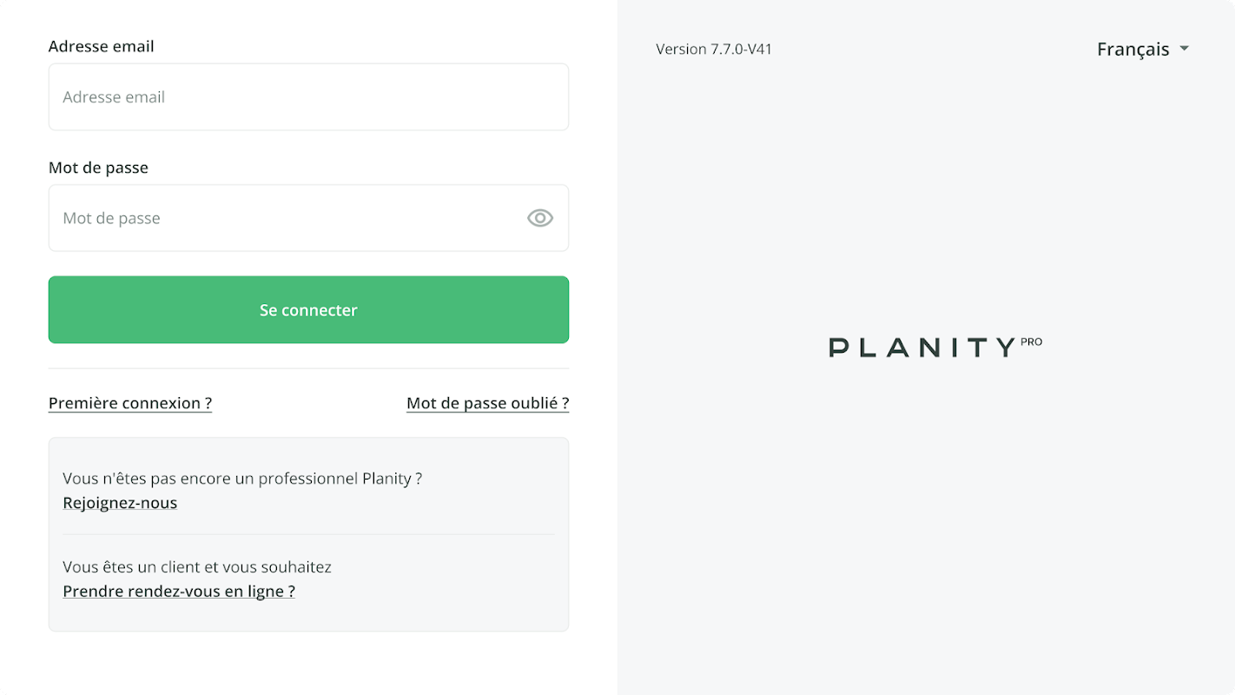The image size is (1235, 695).
Task: Focus the Mot de passe input field
Action: pos(287,218)
